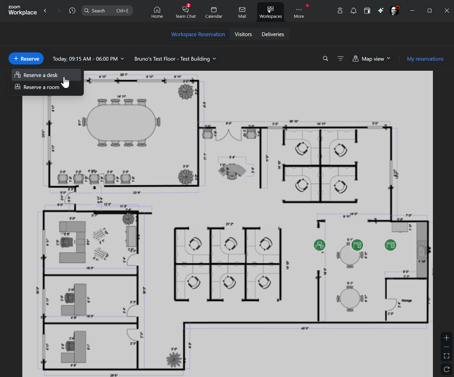The image size is (454, 377).
Task: Zoom in on the floor map
Action: [x=446, y=338]
